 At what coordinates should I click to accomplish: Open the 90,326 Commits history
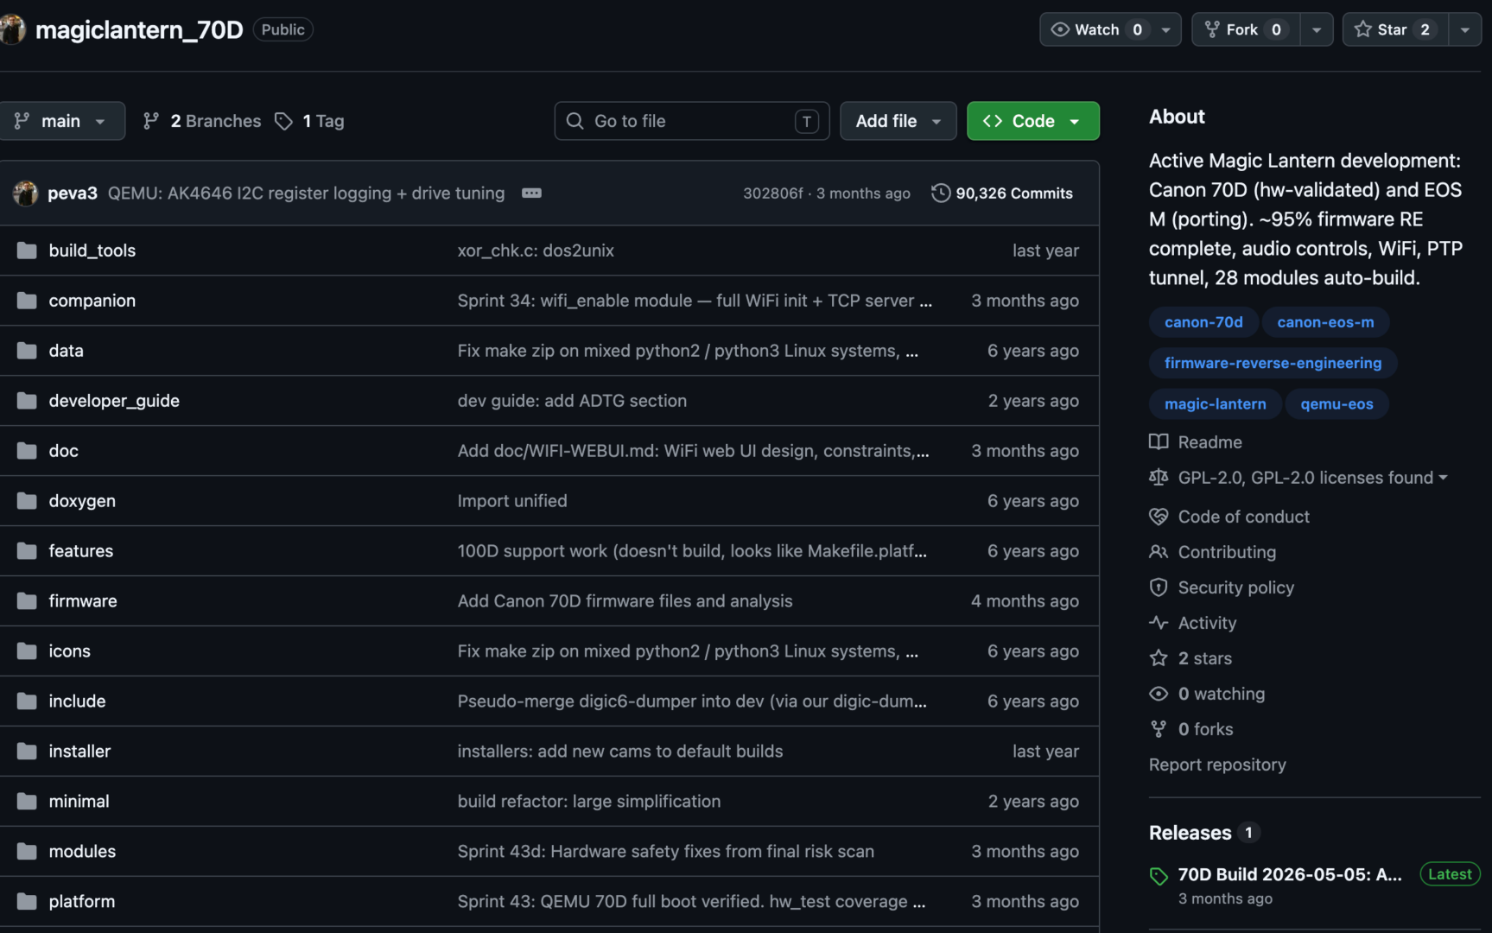click(x=1002, y=194)
